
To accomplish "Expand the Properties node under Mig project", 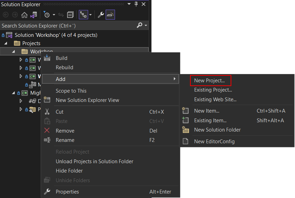I will click(x=21, y=110).
